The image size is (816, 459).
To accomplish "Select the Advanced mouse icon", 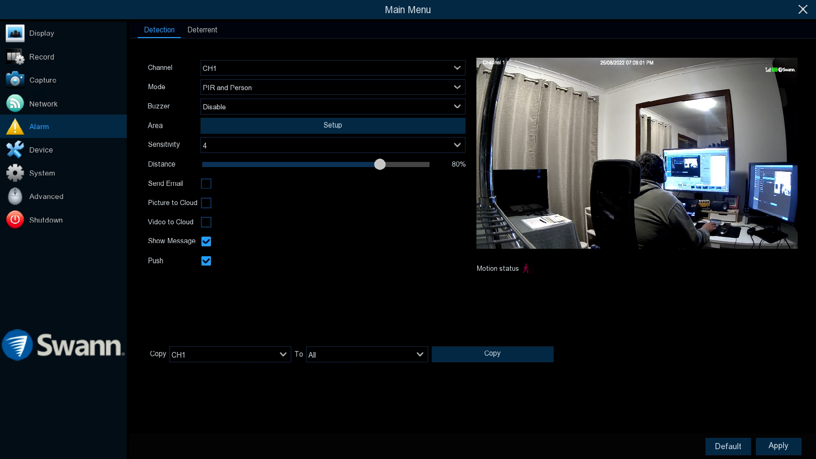I will coord(15,196).
